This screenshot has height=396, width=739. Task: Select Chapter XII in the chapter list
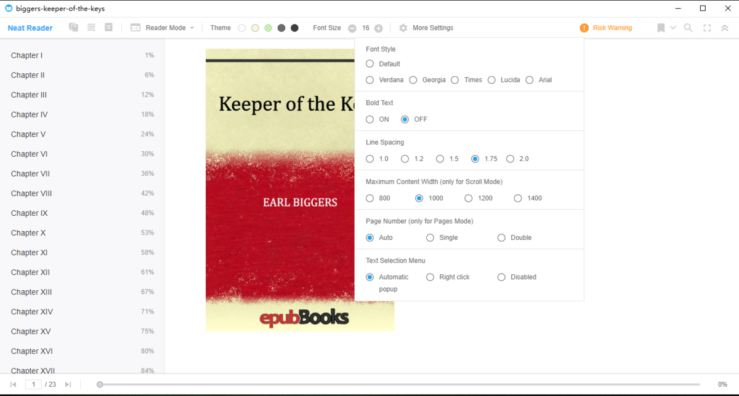pos(30,272)
